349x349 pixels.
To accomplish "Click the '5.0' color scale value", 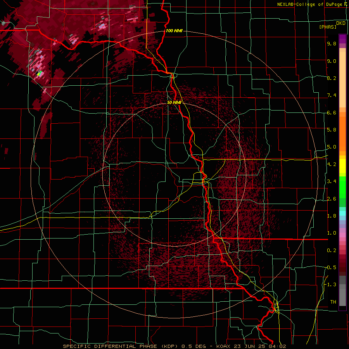I will coord(332,147).
